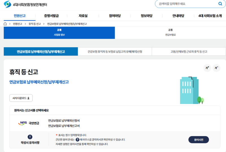Increase font size with 가+ button
This screenshot has width=226, height=152.
pos(207,68)
